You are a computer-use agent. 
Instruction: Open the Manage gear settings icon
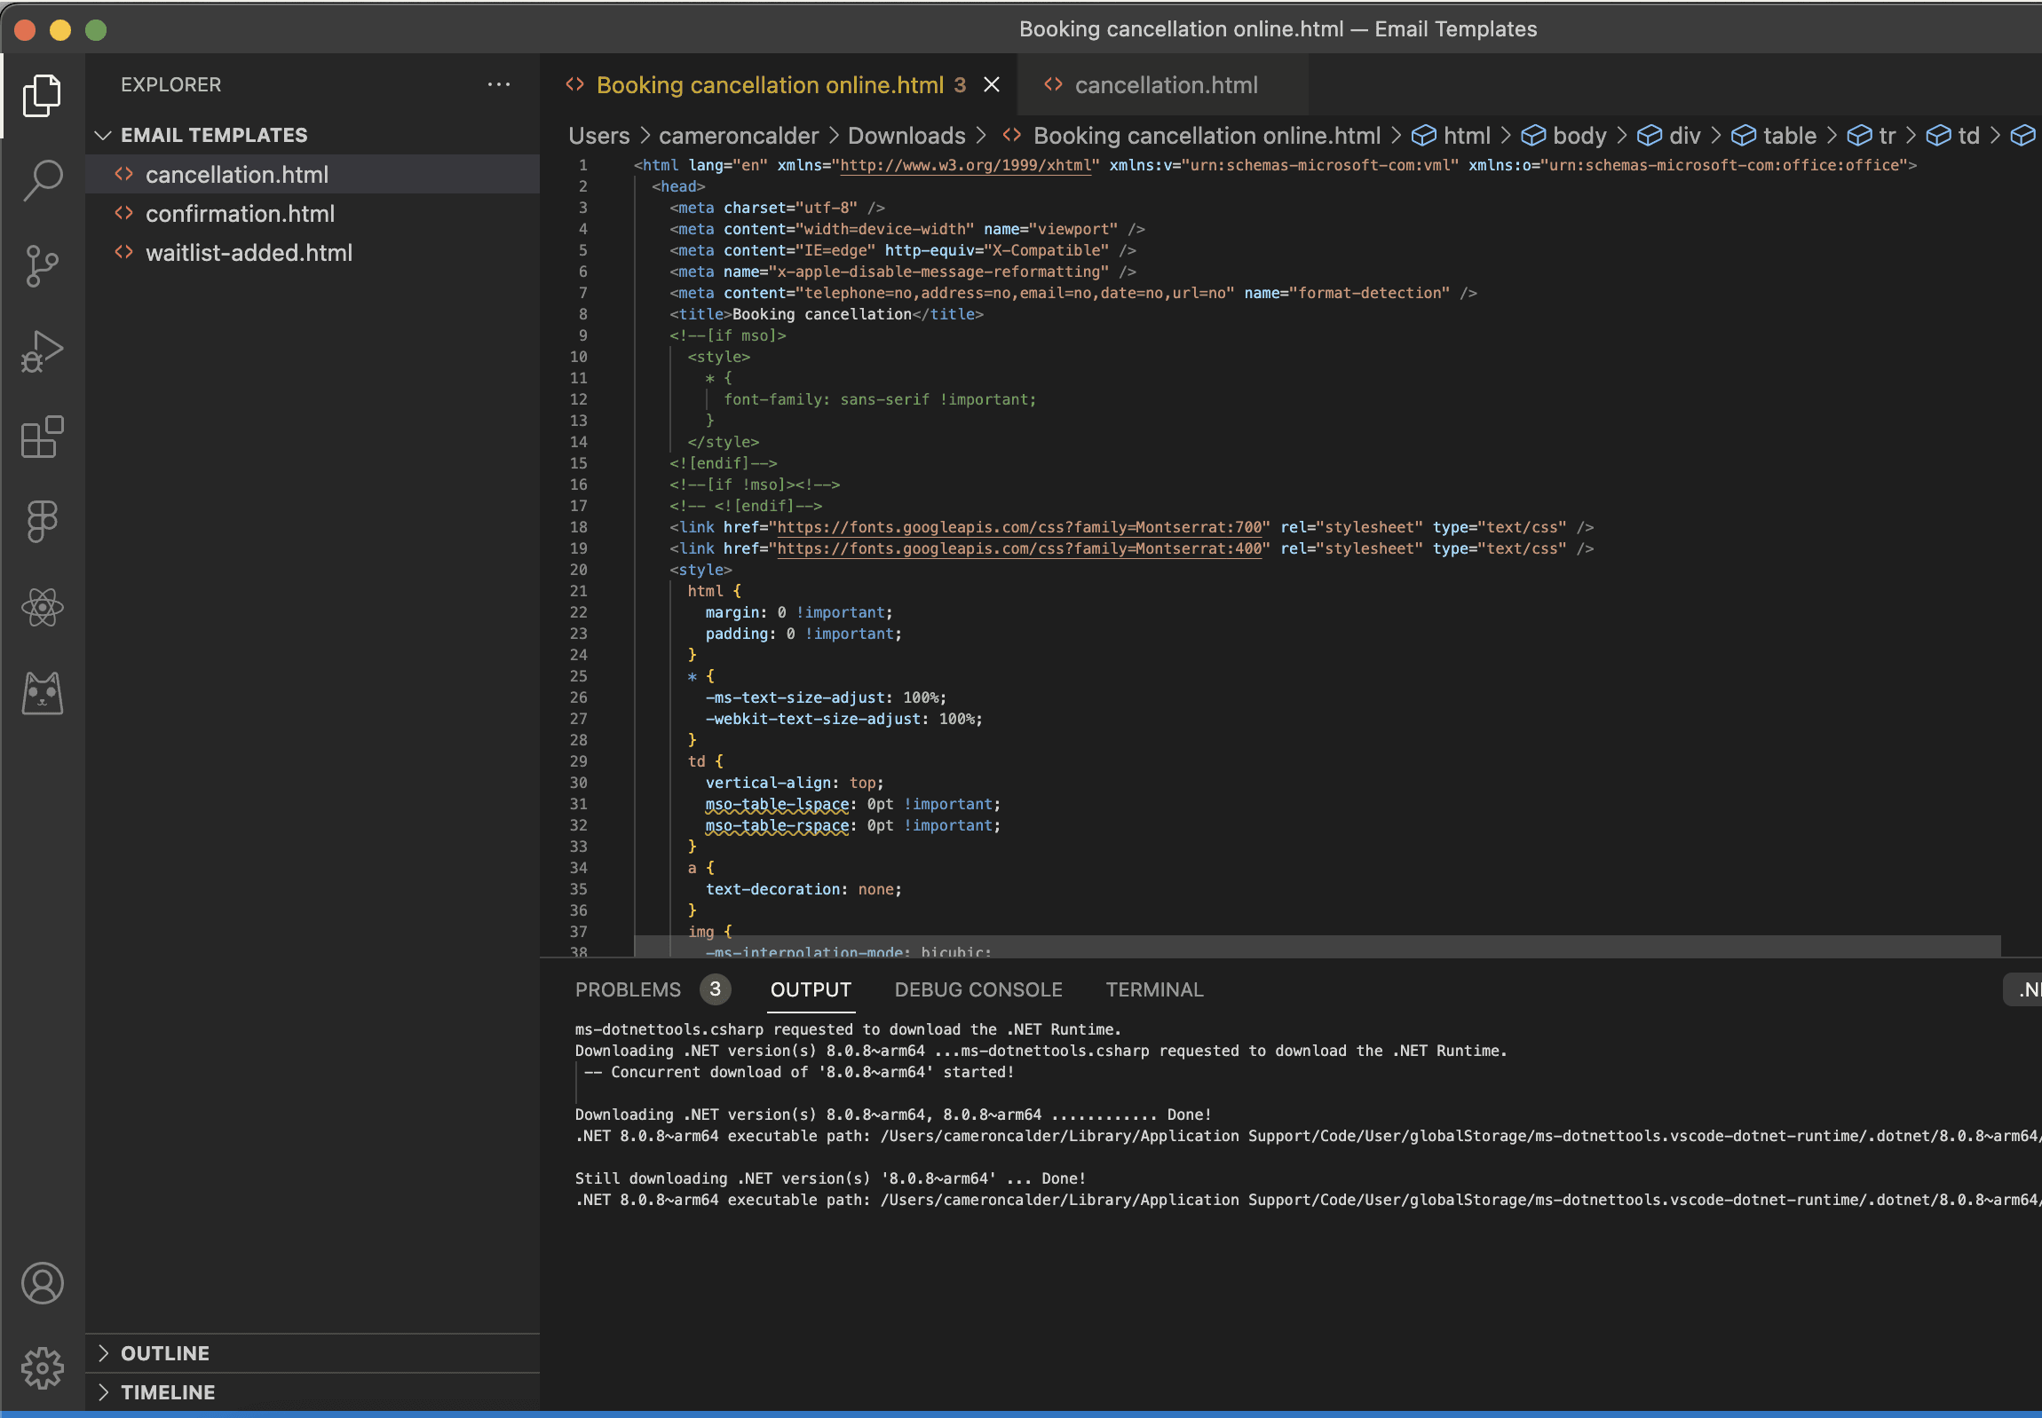42,1368
